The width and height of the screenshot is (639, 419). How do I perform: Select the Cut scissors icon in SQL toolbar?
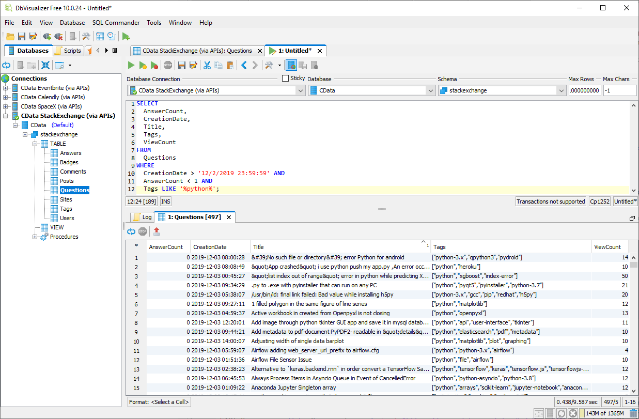pyautogui.click(x=207, y=65)
